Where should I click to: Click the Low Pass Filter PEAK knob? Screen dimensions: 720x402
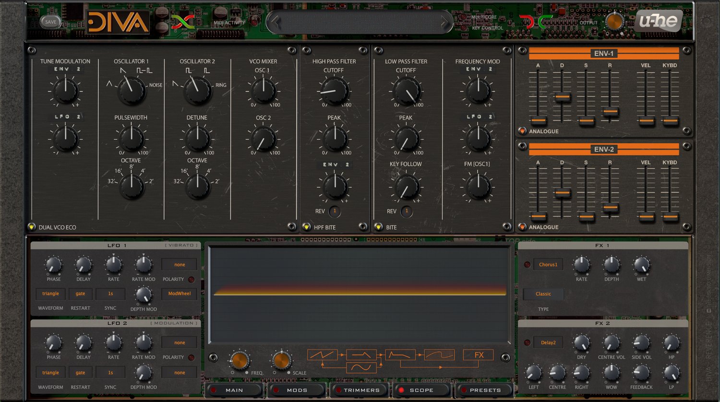tap(406, 138)
